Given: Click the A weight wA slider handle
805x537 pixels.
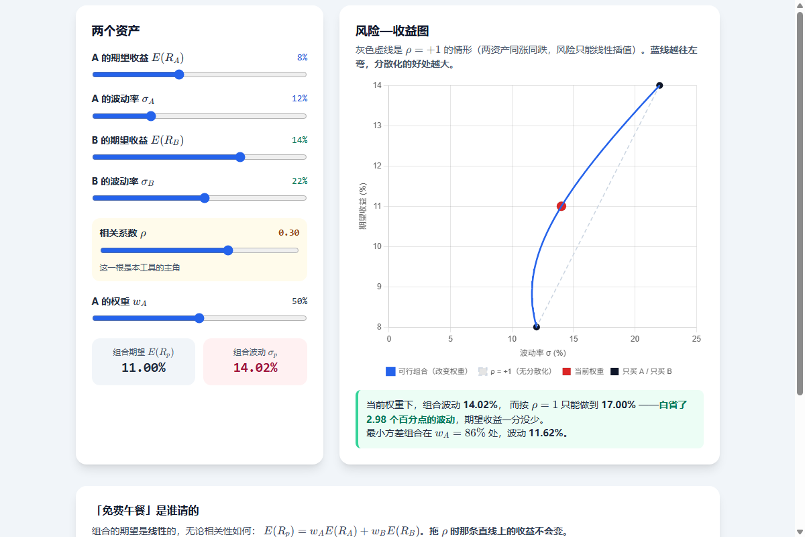Looking at the screenshot, I should [199, 318].
